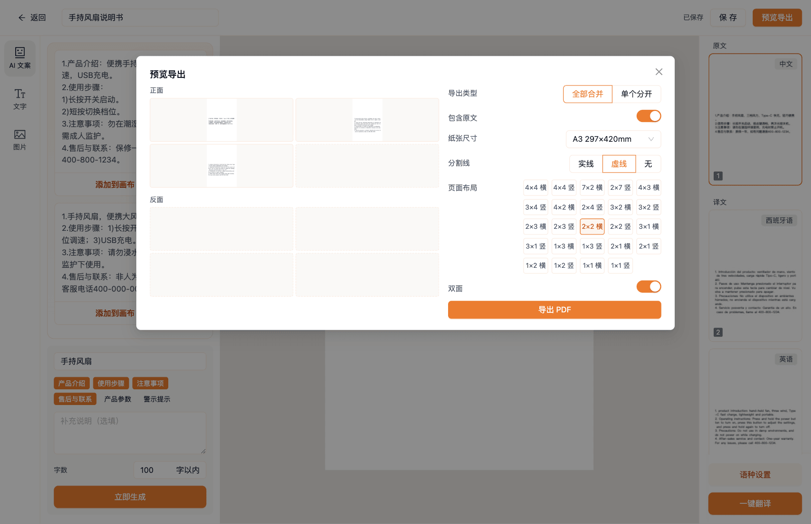Toggle the 包含原文 switch

(x=649, y=116)
